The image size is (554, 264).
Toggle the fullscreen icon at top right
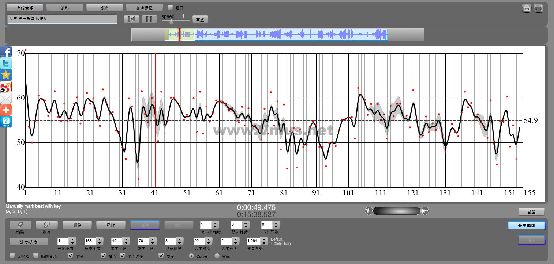pyautogui.click(x=538, y=8)
